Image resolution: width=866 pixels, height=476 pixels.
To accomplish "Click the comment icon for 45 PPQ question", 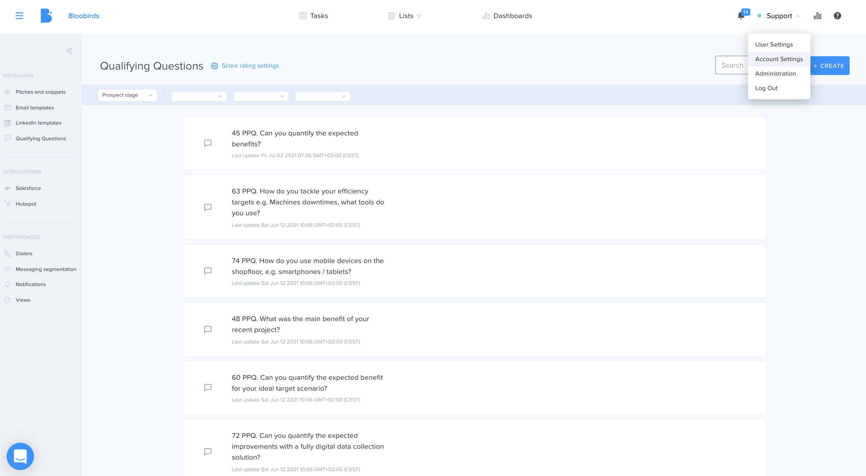I will [208, 143].
